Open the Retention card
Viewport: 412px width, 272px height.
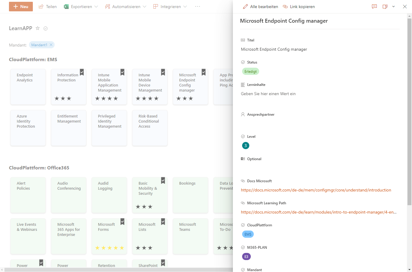pyautogui.click(x=109, y=264)
